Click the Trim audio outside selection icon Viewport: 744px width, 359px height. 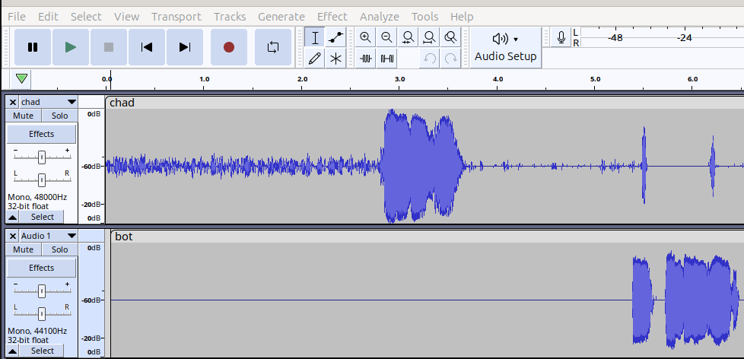point(366,58)
